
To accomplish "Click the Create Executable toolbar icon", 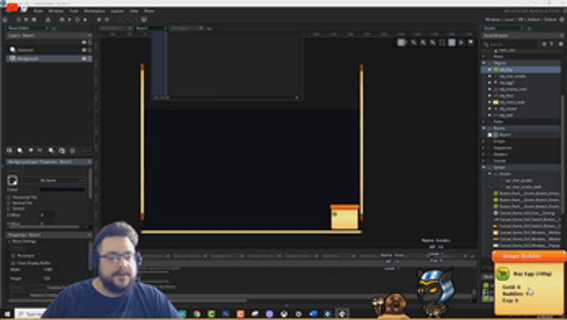I will pos(48,19).
